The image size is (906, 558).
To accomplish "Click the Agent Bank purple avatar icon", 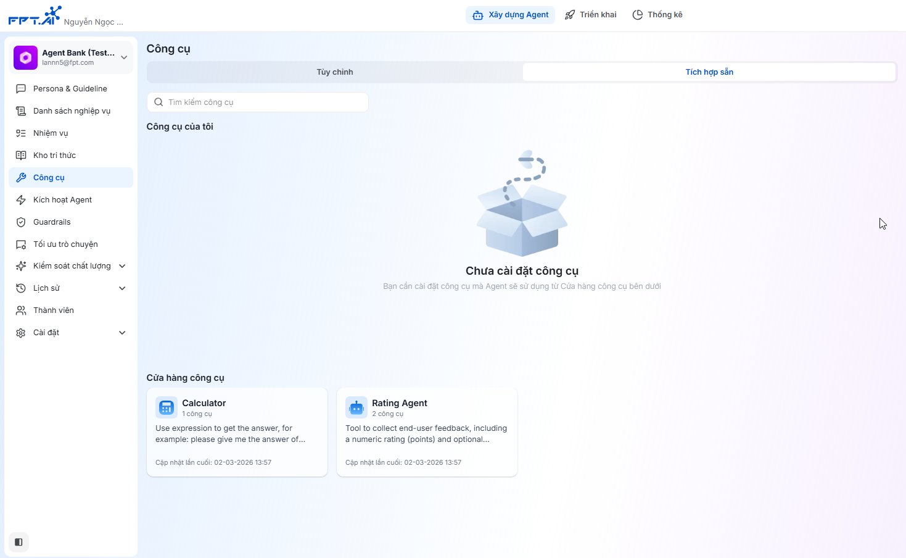I will [25, 57].
